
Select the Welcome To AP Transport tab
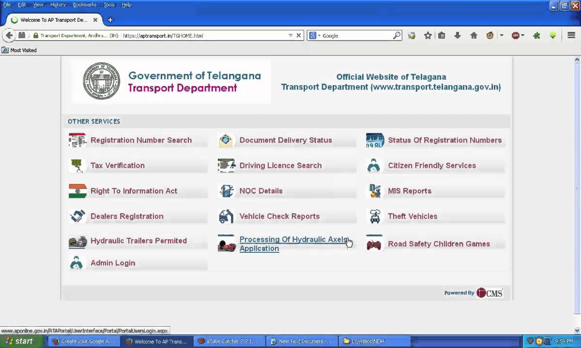(54, 20)
